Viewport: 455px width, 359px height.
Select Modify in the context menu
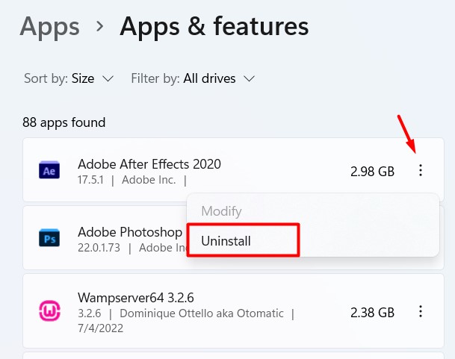221,211
